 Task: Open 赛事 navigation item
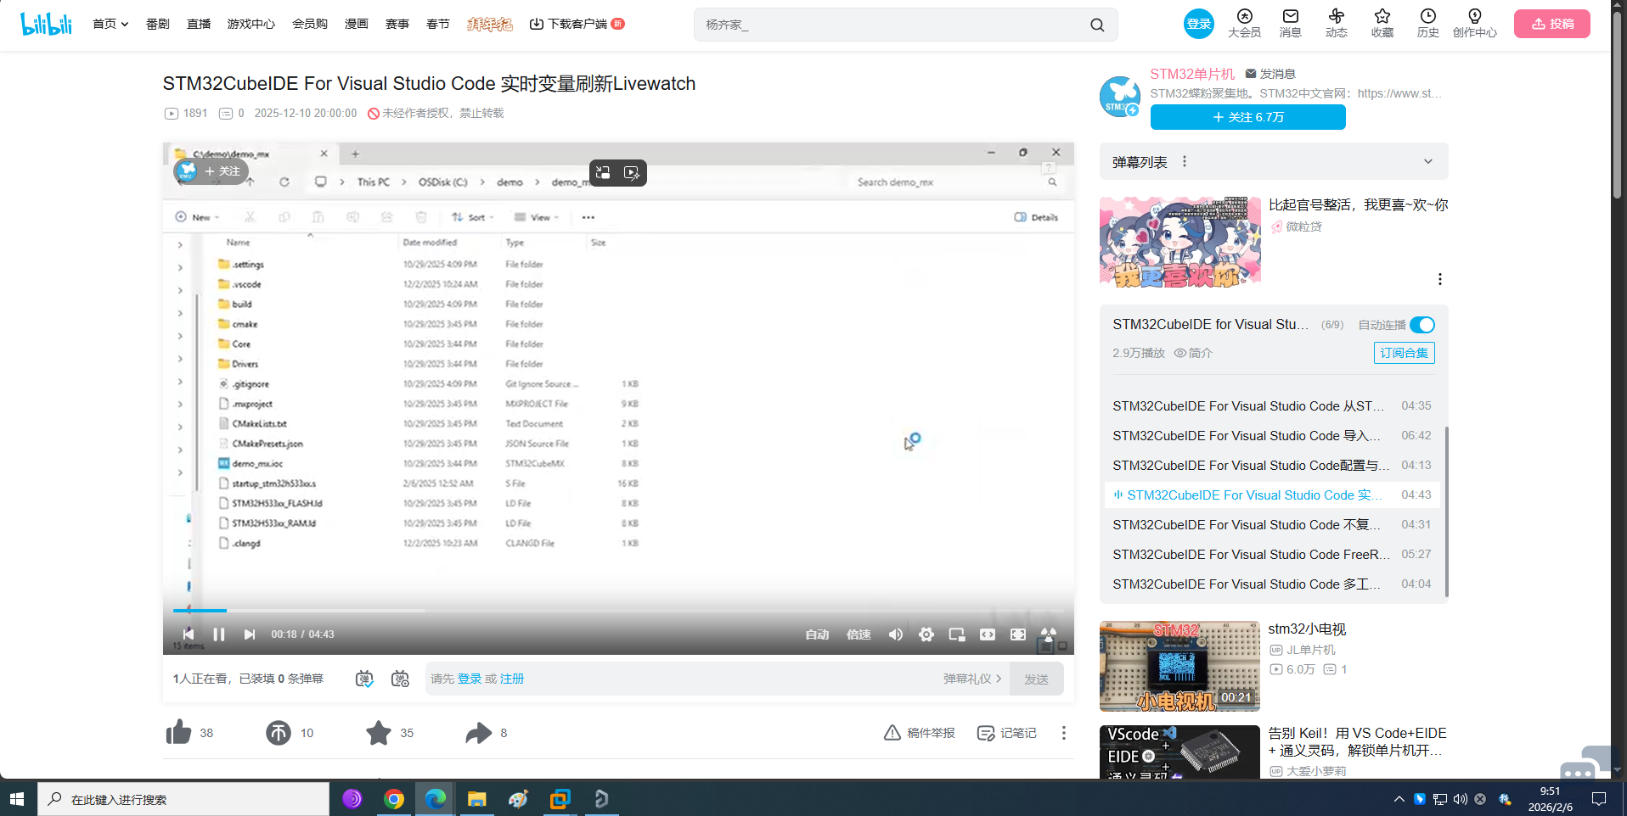397,24
